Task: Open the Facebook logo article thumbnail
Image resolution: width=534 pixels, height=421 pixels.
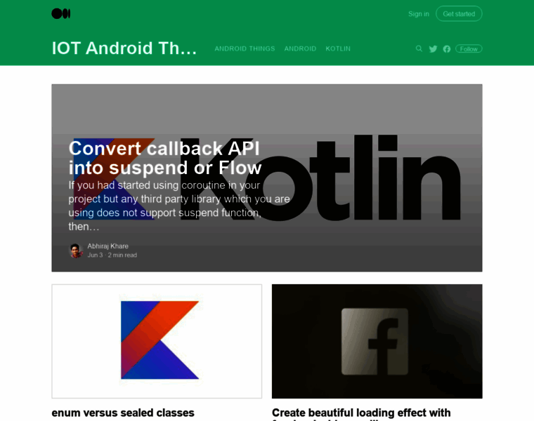Action: click(x=377, y=341)
